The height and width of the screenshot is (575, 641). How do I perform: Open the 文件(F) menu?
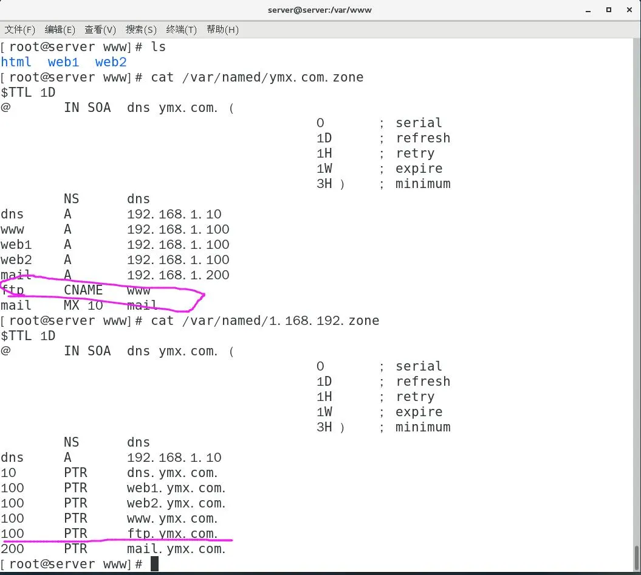[x=19, y=30]
